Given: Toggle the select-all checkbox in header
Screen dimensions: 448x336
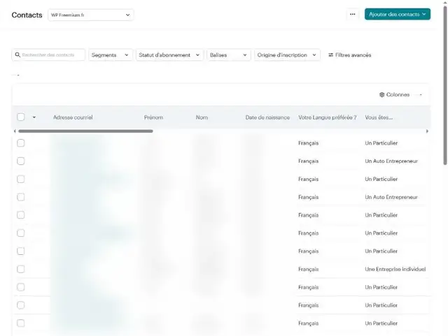Looking at the screenshot, I should 21,117.
